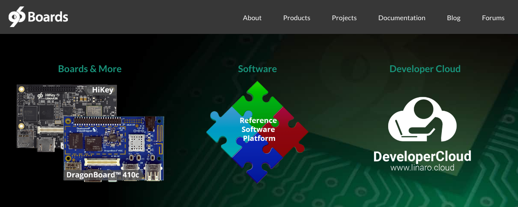Click the HiKey label on the board

pos(103,90)
